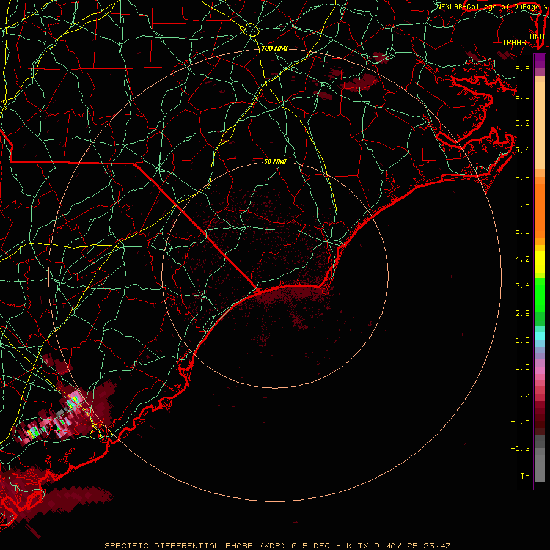Image resolution: width=550 pixels, height=550 pixels.
Task: Click the 0.2 value on the color scale
Action: point(522,395)
